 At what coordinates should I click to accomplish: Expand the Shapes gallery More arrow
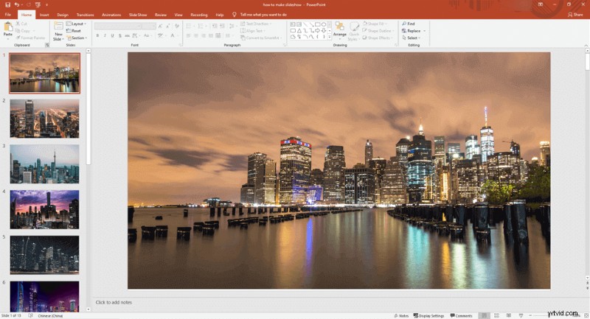pyautogui.click(x=330, y=37)
